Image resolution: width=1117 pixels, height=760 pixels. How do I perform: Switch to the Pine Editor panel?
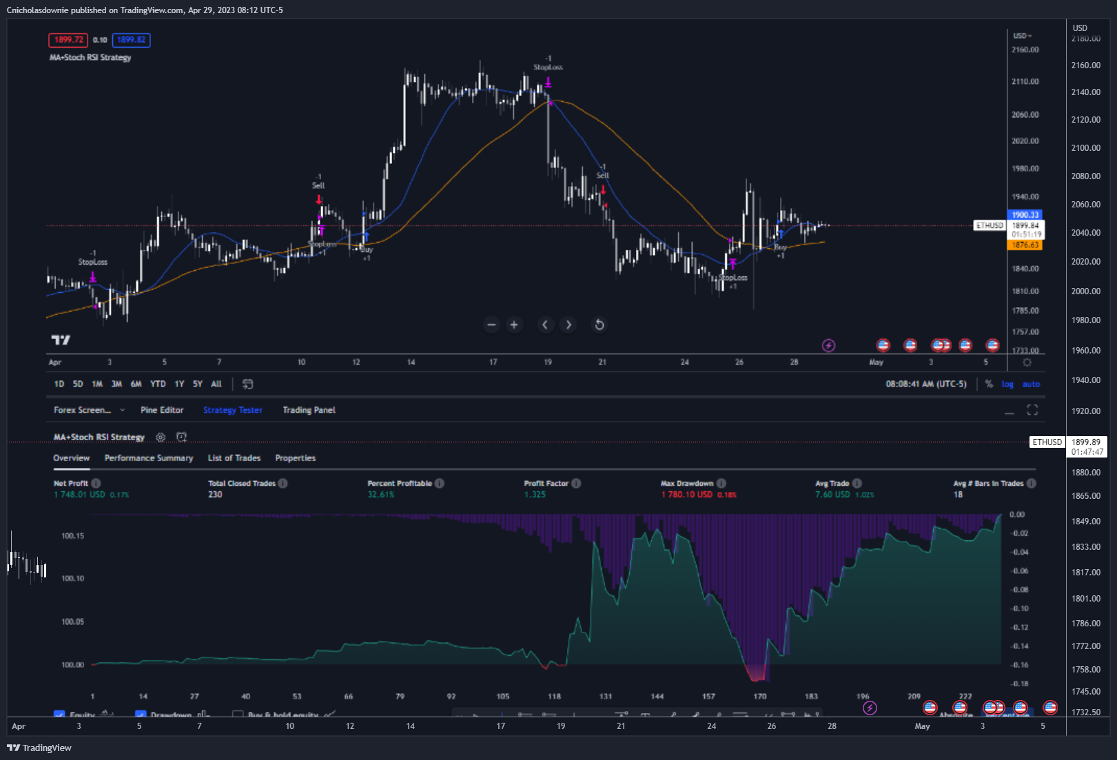(162, 410)
